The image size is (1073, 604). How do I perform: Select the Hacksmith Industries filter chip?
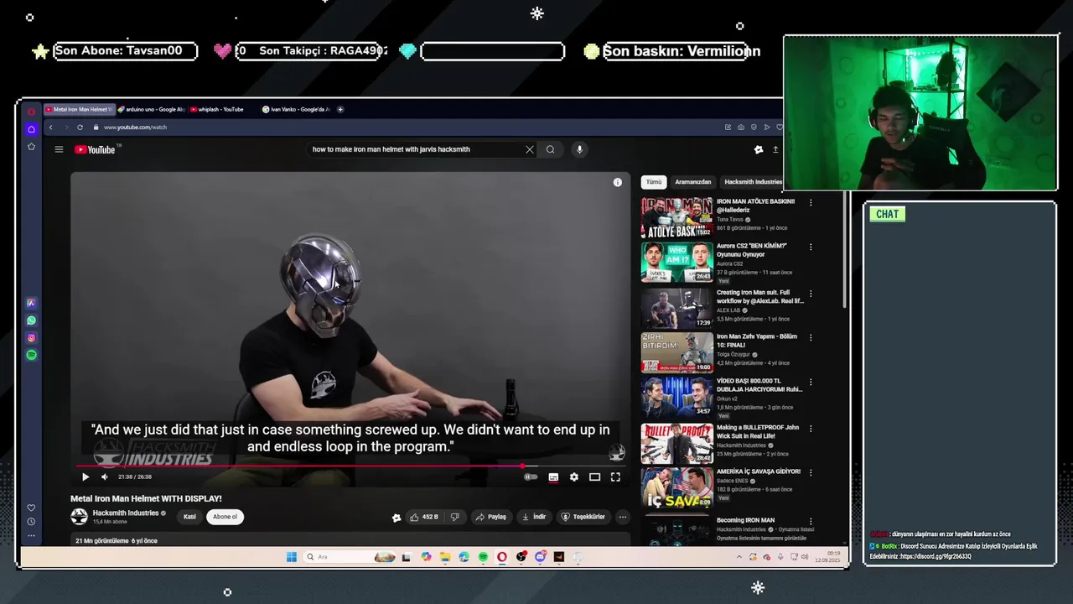pos(753,182)
